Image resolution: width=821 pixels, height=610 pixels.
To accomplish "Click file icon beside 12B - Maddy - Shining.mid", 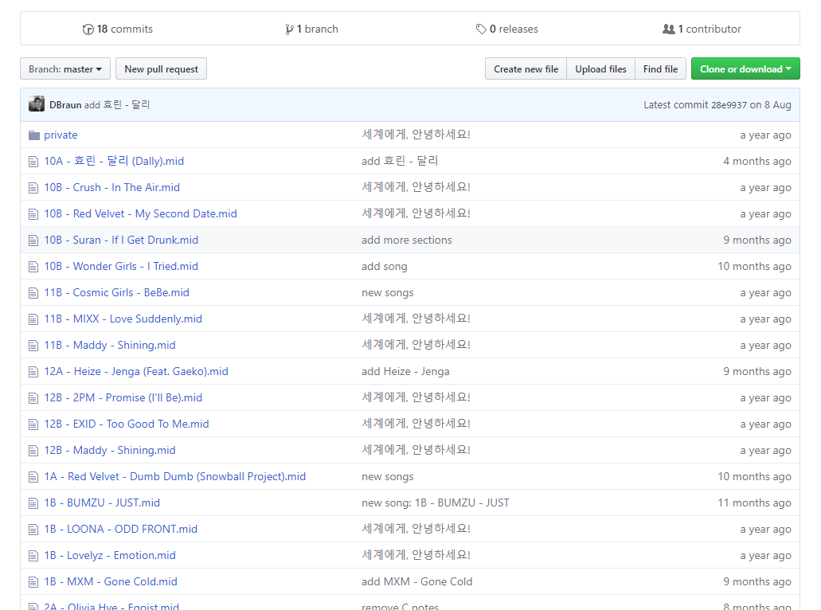I will tap(33, 450).
